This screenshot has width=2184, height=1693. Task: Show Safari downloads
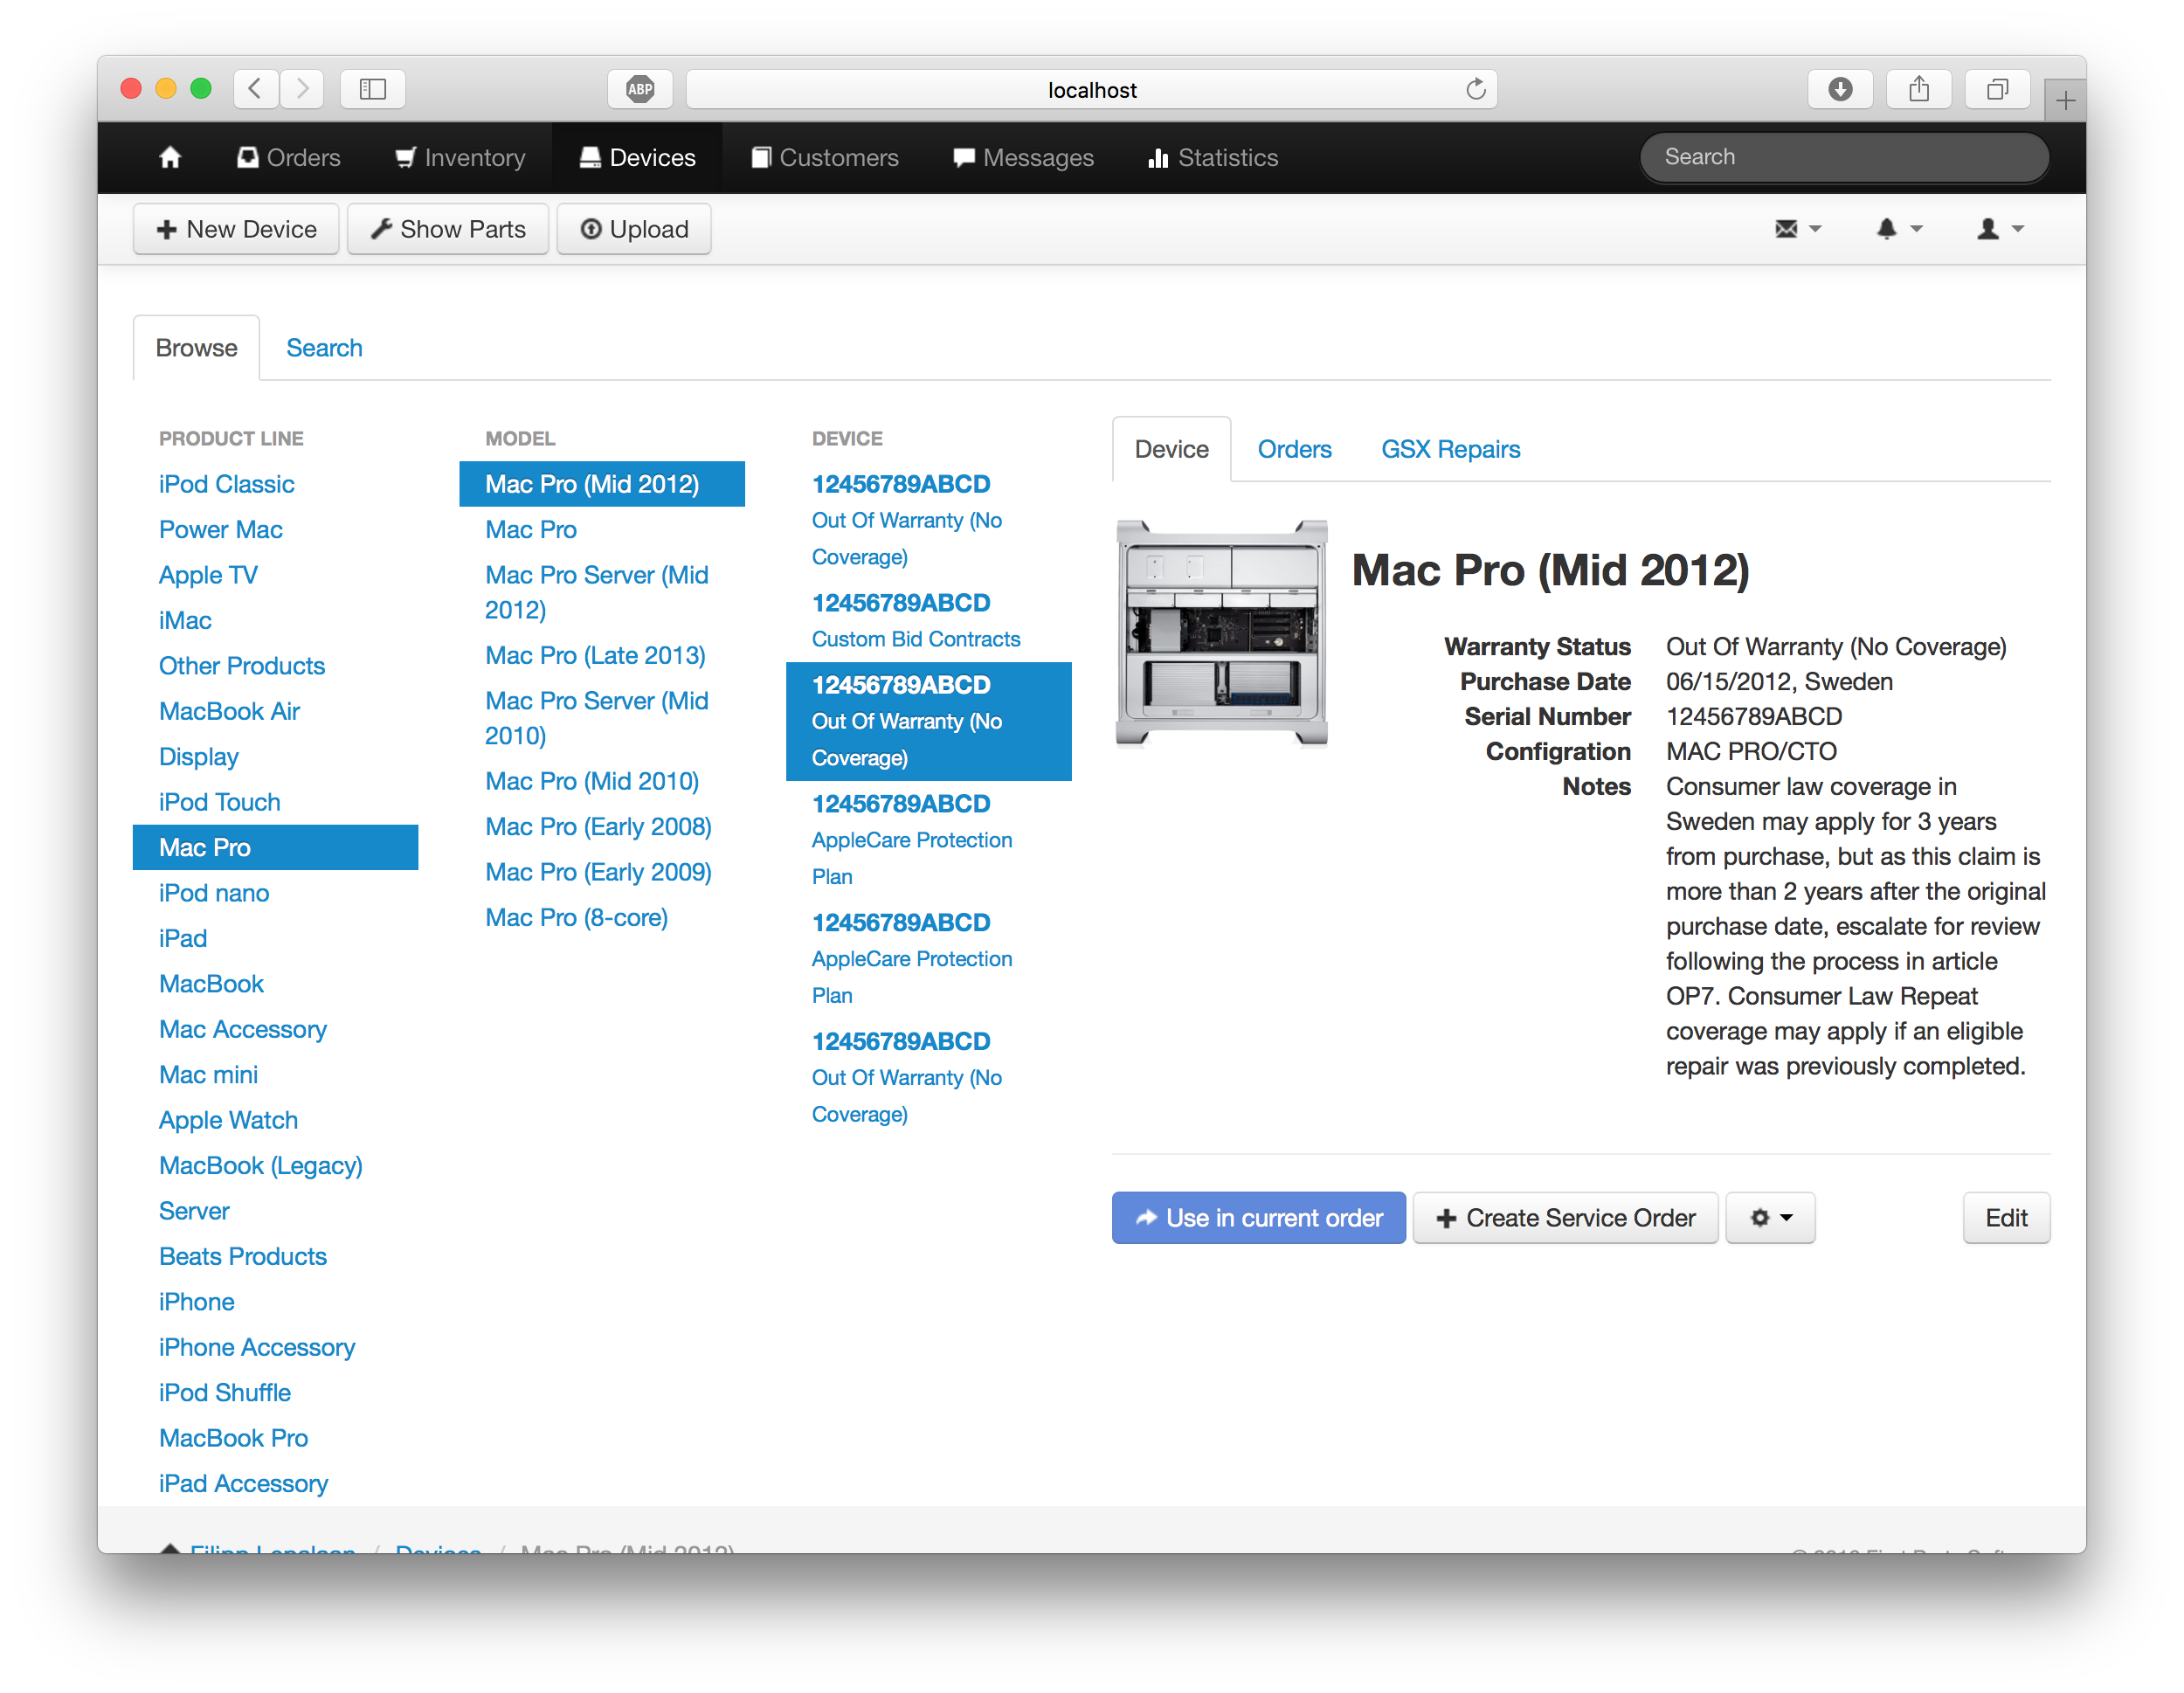pos(1840,89)
